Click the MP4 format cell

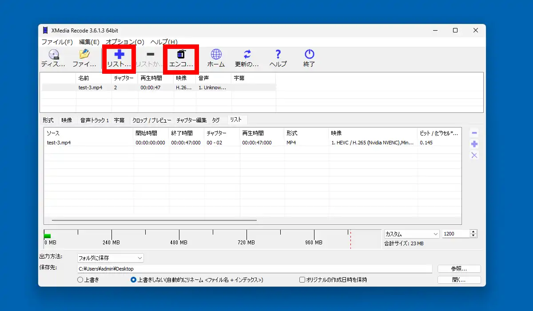click(291, 143)
